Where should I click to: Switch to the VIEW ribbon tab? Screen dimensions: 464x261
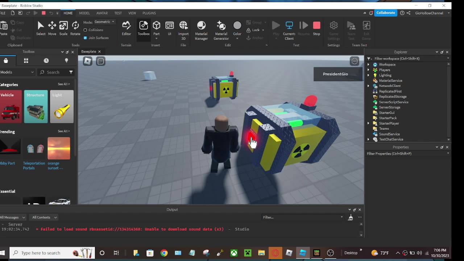coord(132,13)
